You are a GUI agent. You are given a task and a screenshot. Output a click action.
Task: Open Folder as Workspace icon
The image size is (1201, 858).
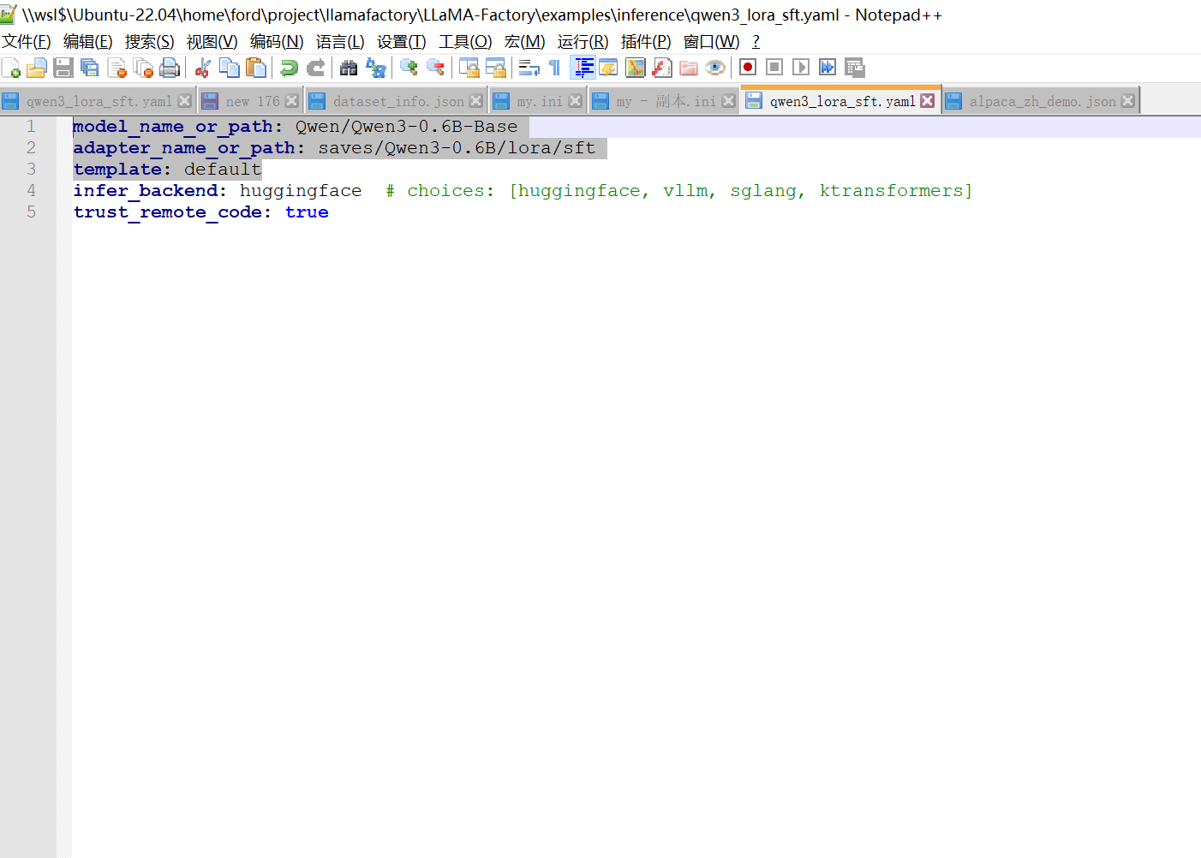[x=689, y=68]
